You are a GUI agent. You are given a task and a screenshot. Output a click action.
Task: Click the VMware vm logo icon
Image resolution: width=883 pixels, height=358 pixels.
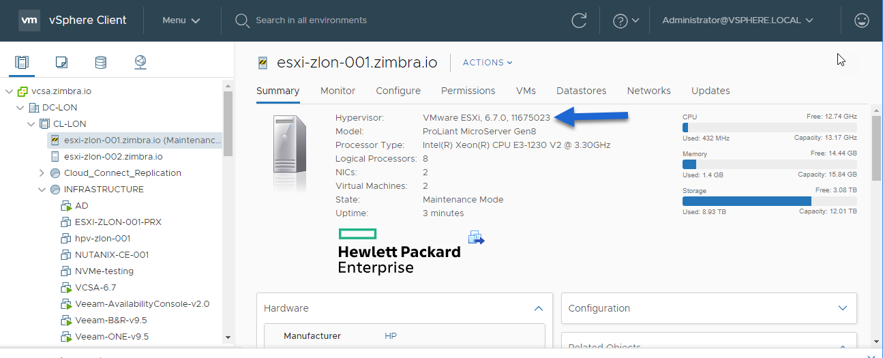(29, 20)
